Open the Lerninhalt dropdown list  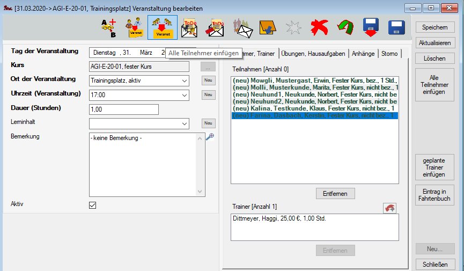click(184, 123)
